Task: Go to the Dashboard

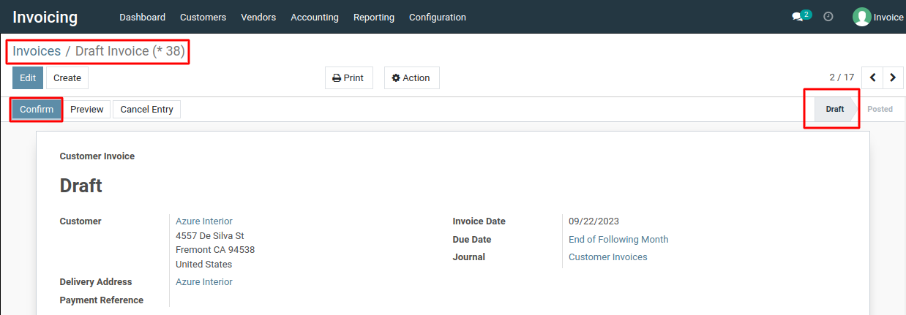Action: tap(142, 17)
